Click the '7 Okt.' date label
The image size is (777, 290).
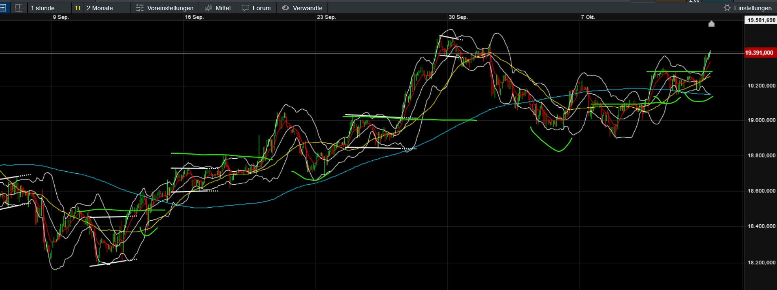pyautogui.click(x=588, y=17)
